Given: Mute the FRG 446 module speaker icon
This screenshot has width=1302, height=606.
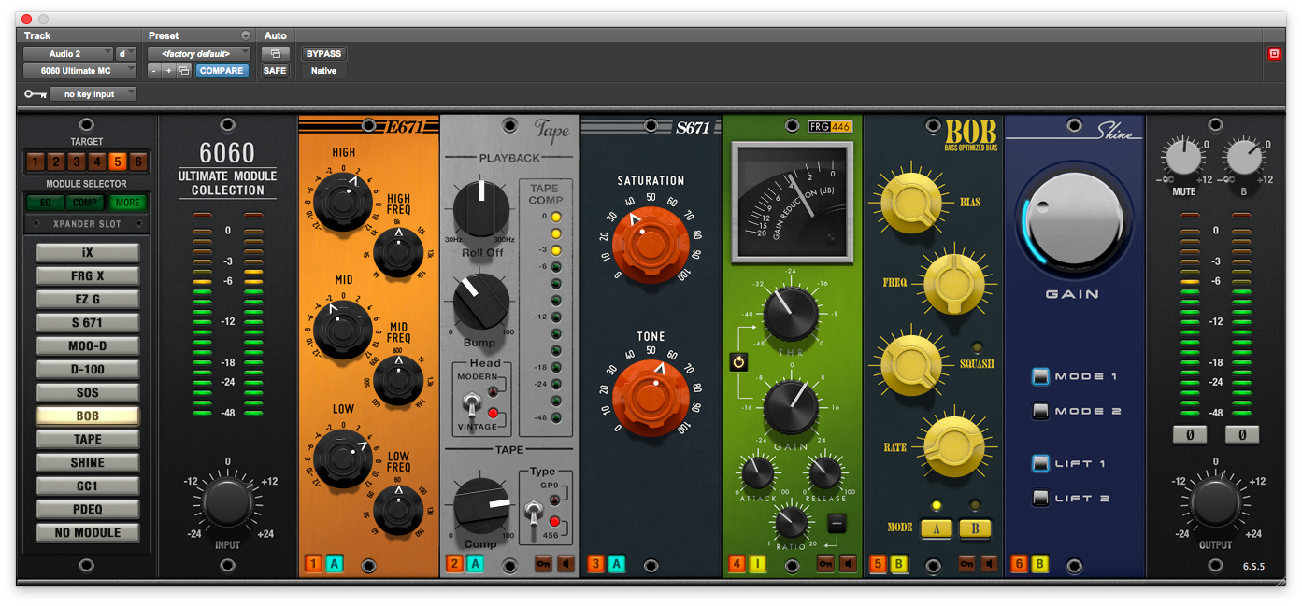Looking at the screenshot, I should [848, 564].
